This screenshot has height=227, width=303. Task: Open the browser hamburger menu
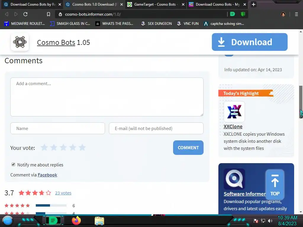296,14
